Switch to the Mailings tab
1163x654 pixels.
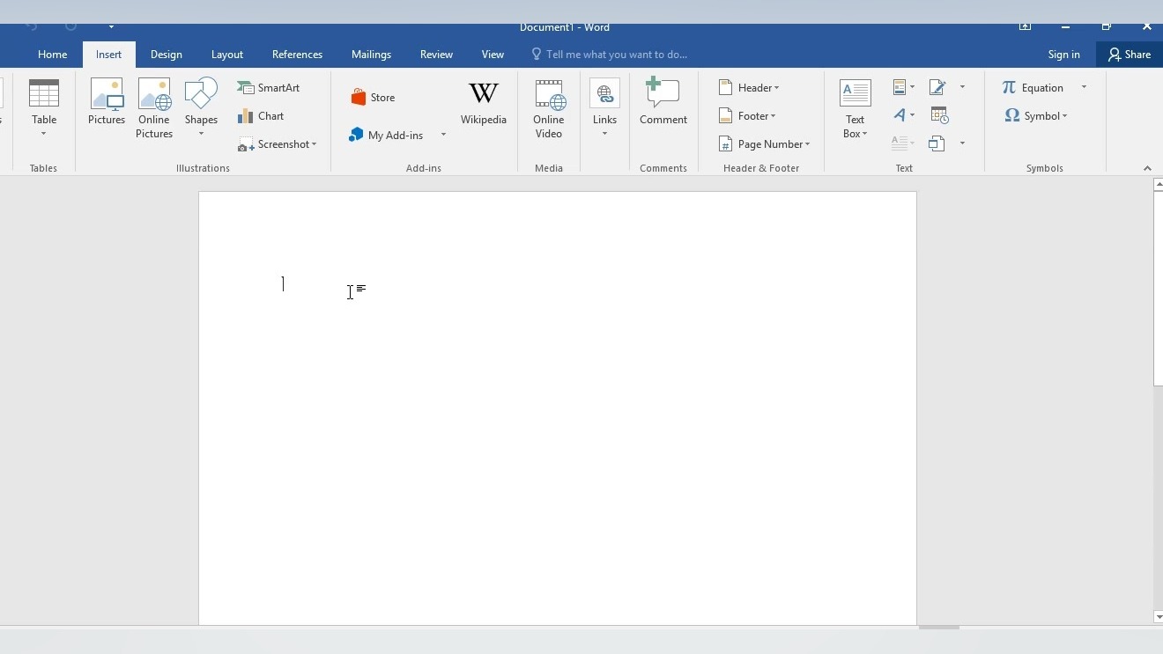[371, 55]
